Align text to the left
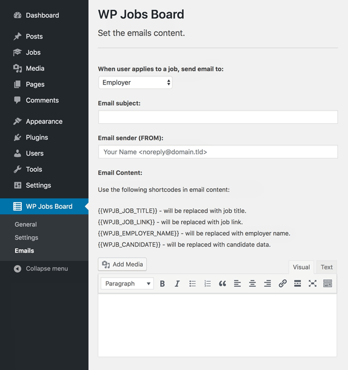 coord(238,283)
